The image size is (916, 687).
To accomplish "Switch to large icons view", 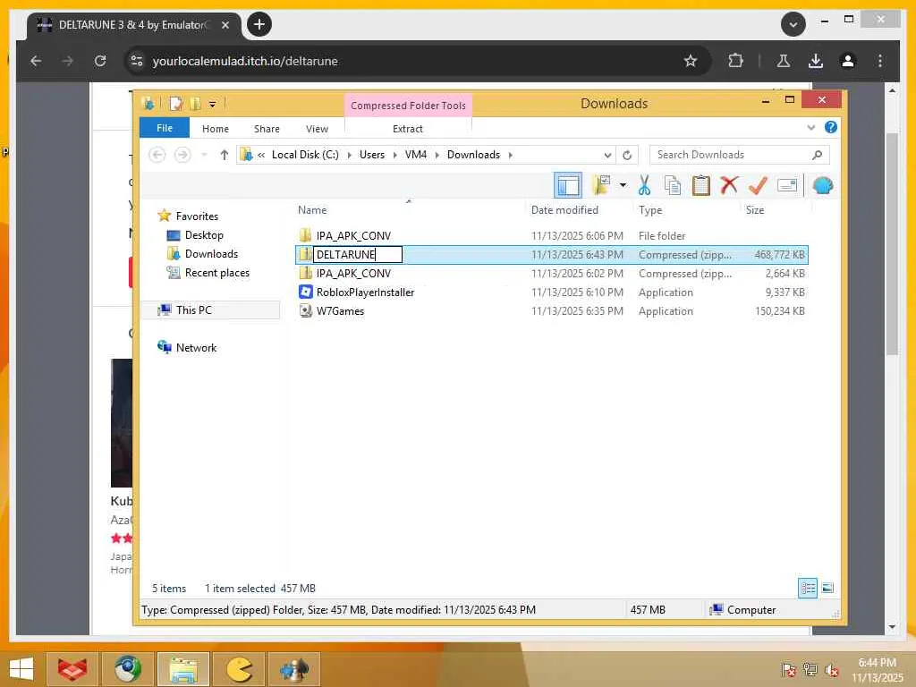I will tap(827, 588).
